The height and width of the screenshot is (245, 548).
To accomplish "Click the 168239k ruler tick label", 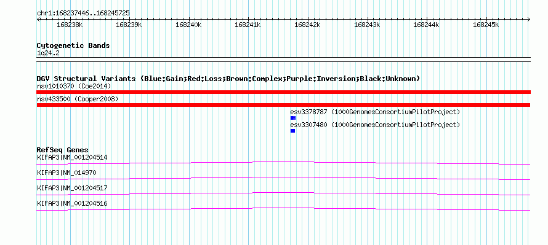I will tap(129, 25).
